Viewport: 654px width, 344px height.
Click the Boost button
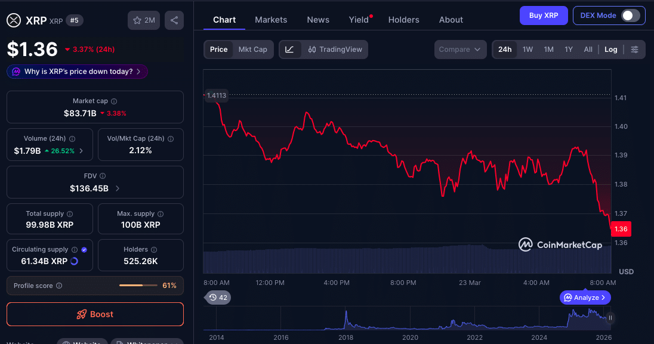point(95,314)
